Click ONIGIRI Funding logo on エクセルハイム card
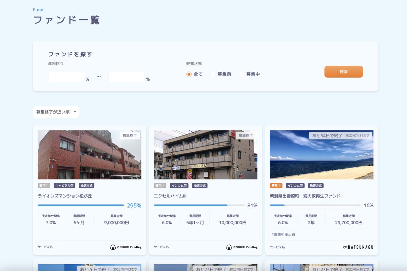 pos(242,247)
